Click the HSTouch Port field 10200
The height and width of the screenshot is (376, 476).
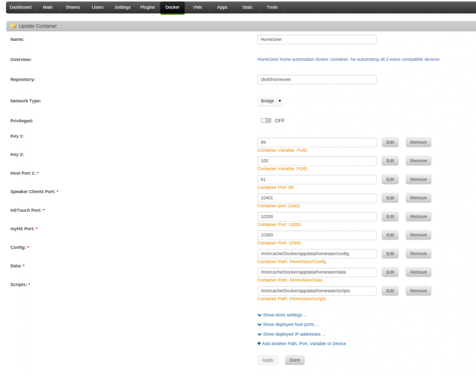pos(317,217)
